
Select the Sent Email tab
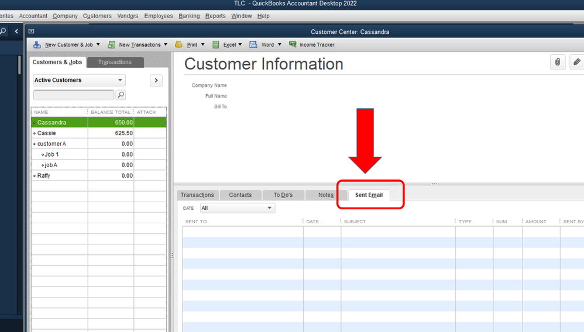click(x=369, y=195)
